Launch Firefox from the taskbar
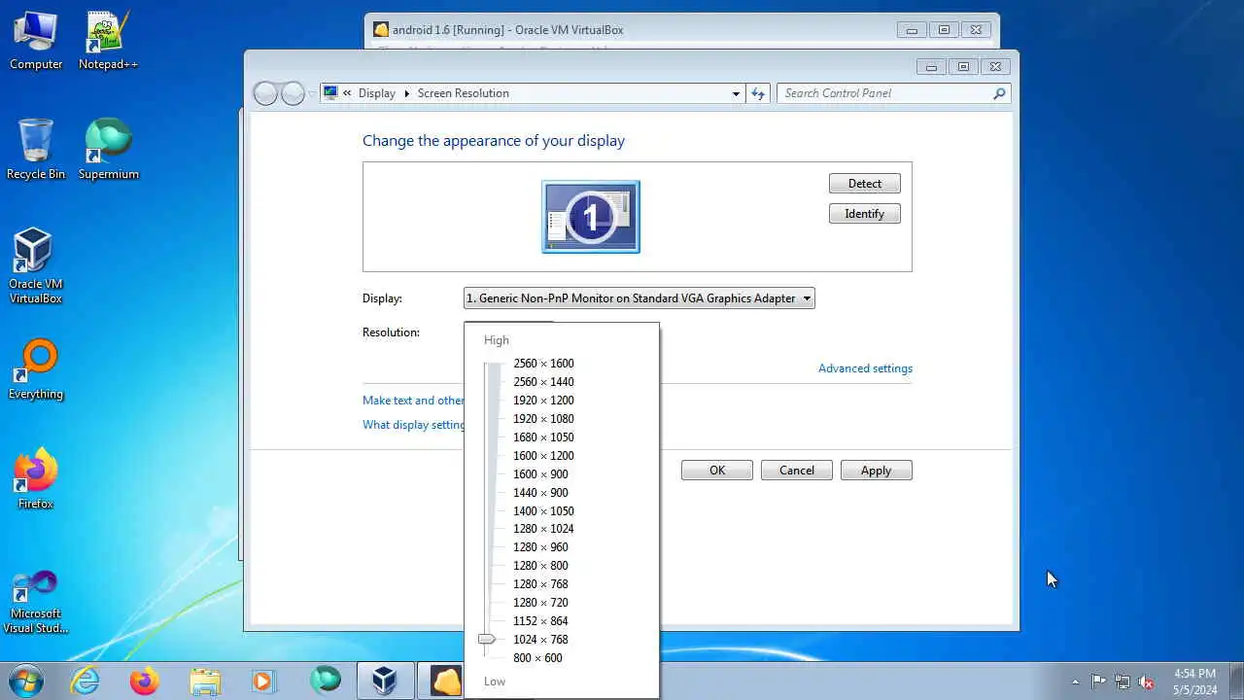The image size is (1244, 700). pos(145,681)
